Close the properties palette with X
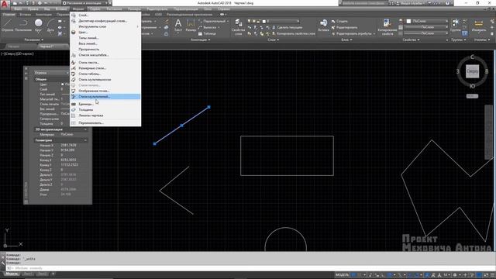The image size is (496, 279). coord(26,68)
